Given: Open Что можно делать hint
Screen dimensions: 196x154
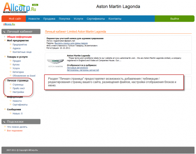Looking at the screenshot, I should 17,127.
